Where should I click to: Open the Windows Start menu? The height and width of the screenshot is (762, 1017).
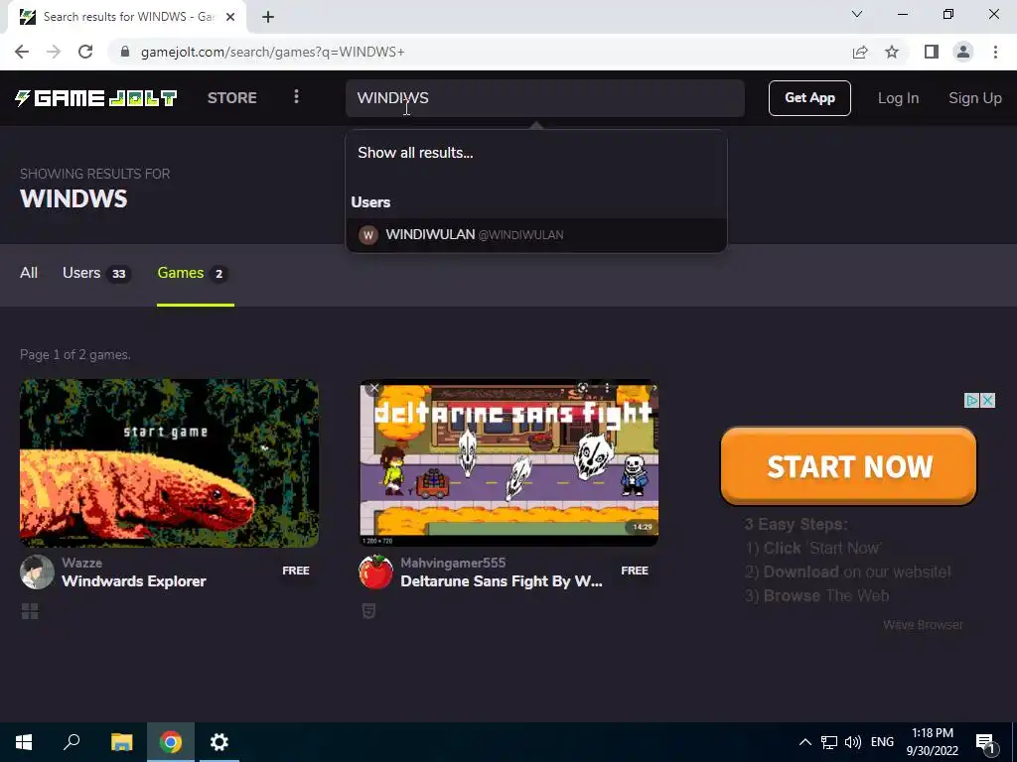[24, 742]
